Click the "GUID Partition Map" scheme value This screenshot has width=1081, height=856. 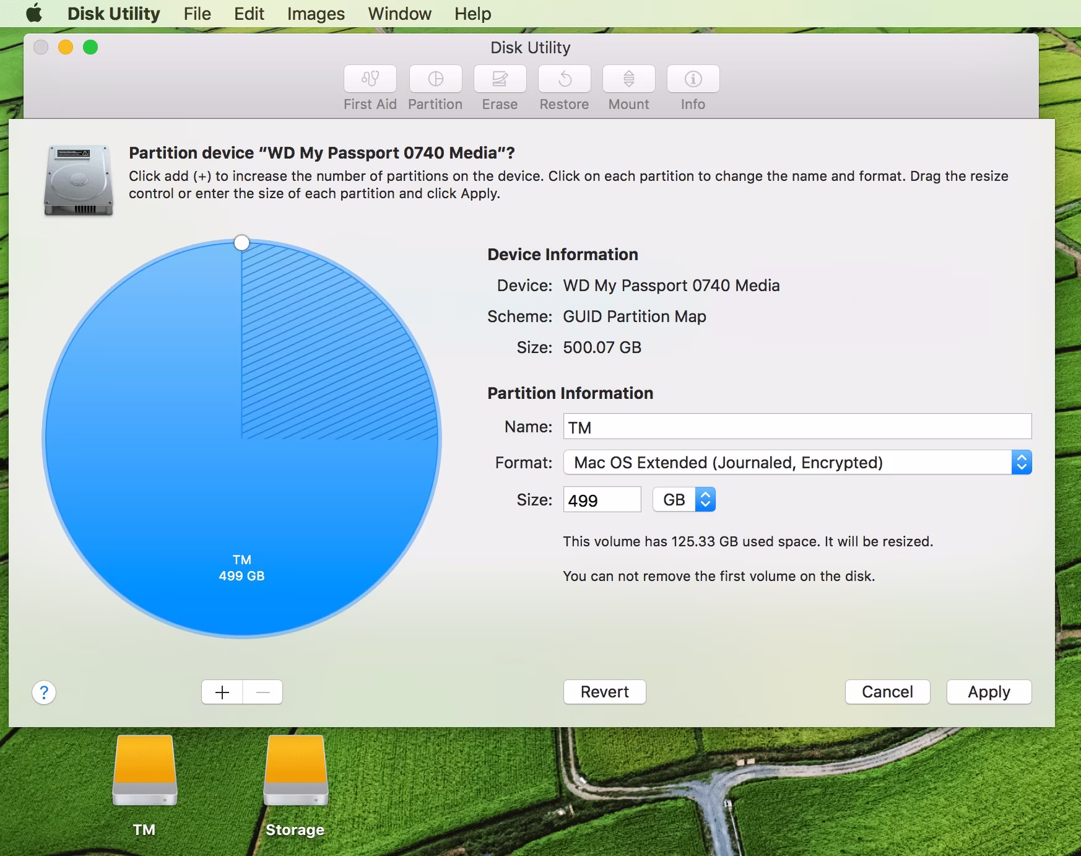635,317
